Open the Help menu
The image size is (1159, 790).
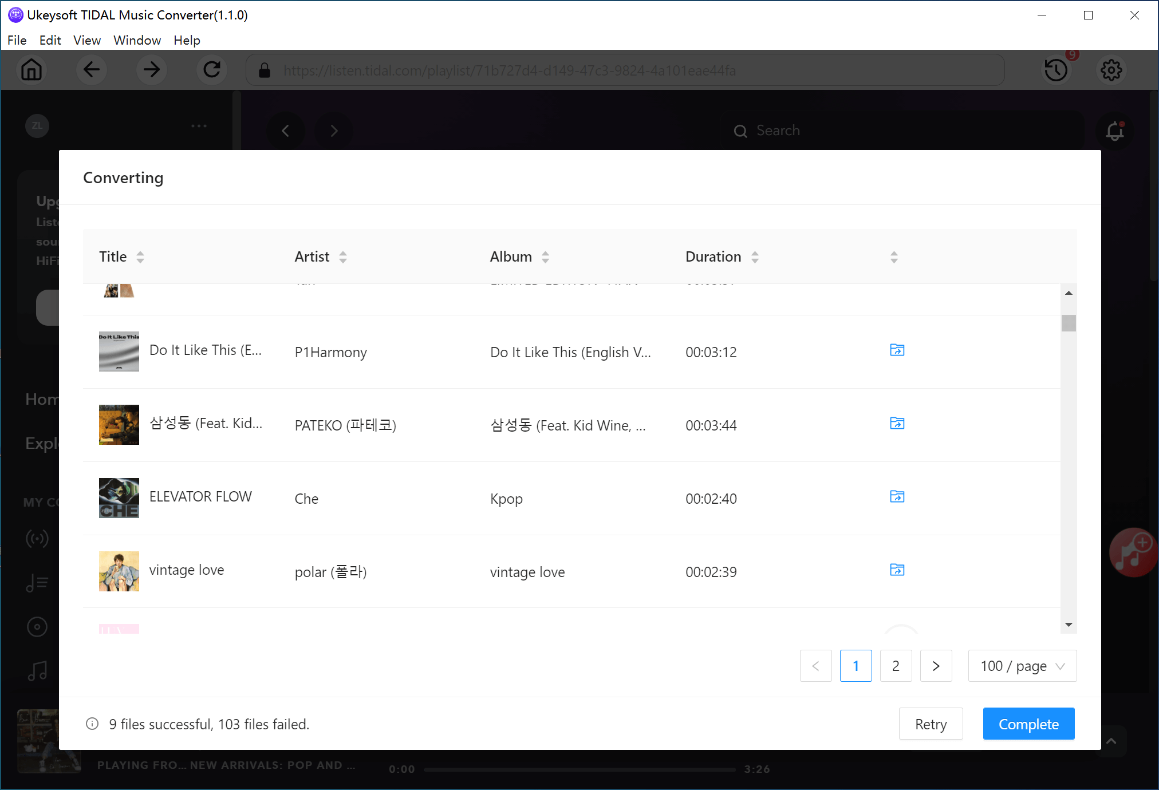point(187,40)
